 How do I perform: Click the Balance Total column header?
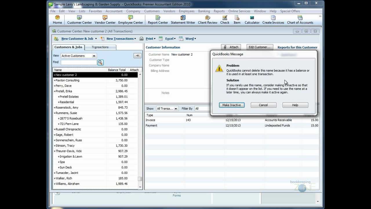click(x=117, y=70)
